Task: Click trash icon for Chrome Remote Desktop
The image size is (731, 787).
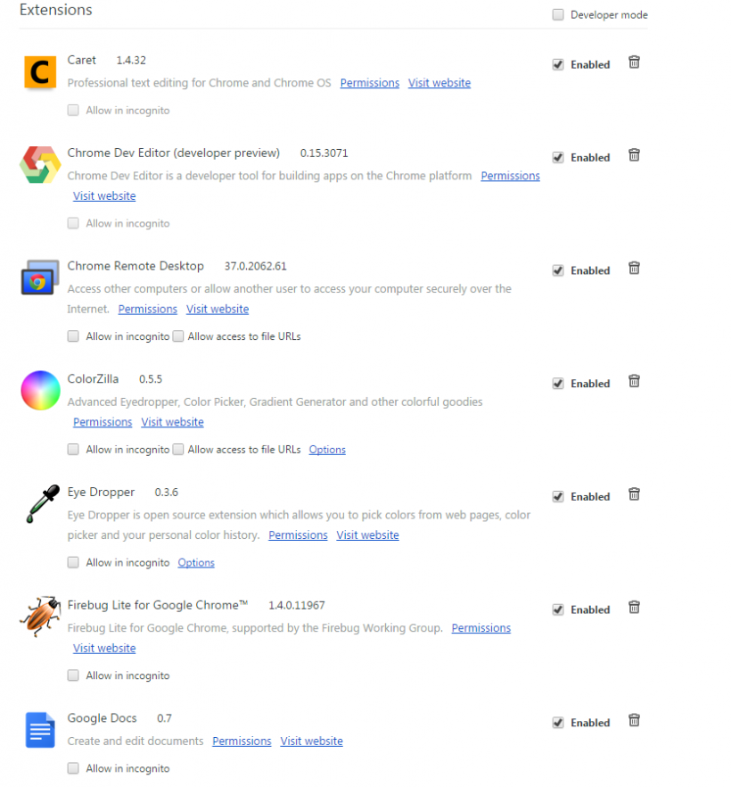Action: pos(634,268)
